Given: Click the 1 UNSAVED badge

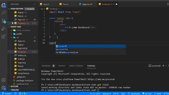Looking at the screenshot, I should 30,9.
